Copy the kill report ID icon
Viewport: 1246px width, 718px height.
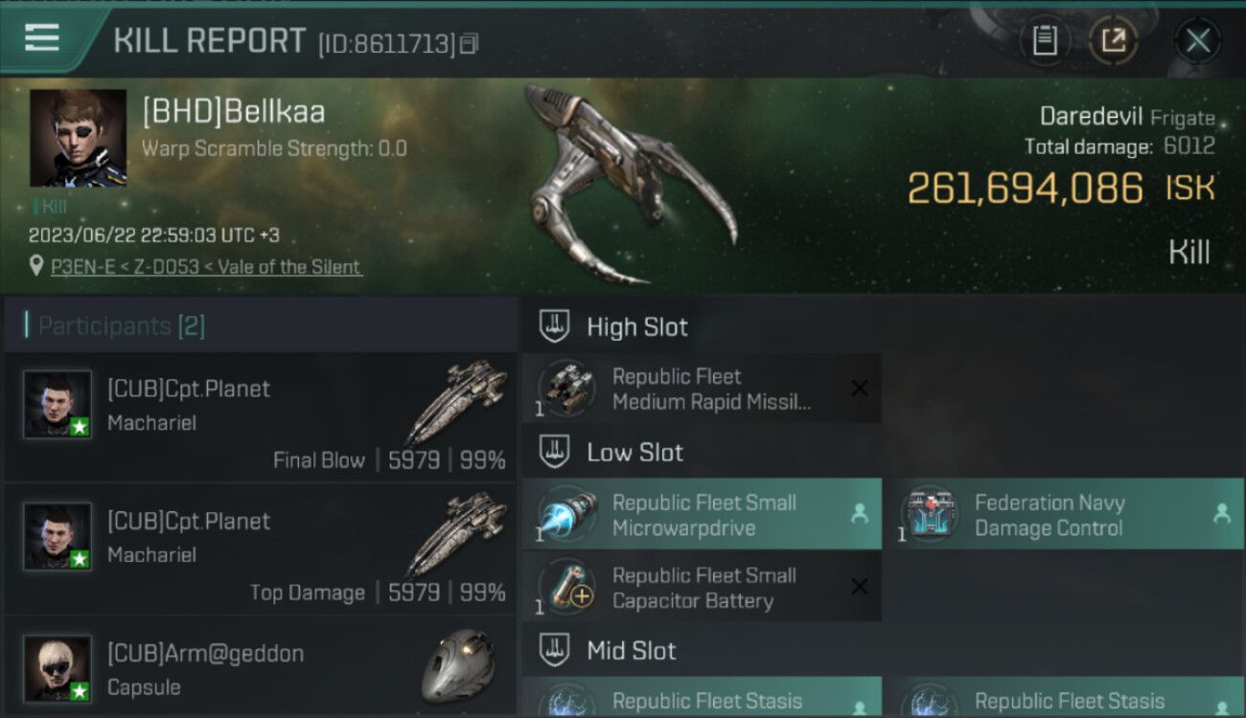coord(469,44)
